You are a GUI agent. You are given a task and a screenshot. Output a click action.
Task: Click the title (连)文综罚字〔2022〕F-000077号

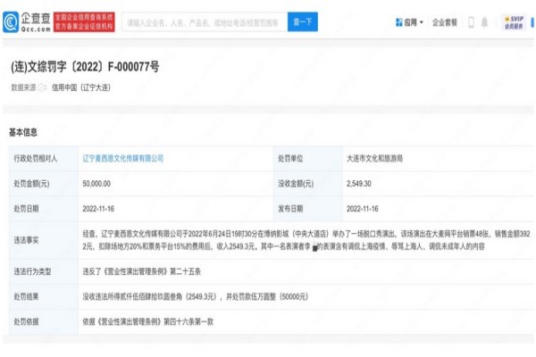[85, 67]
